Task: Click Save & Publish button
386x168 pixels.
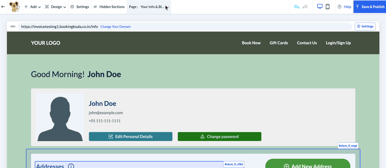Action: (x=370, y=7)
